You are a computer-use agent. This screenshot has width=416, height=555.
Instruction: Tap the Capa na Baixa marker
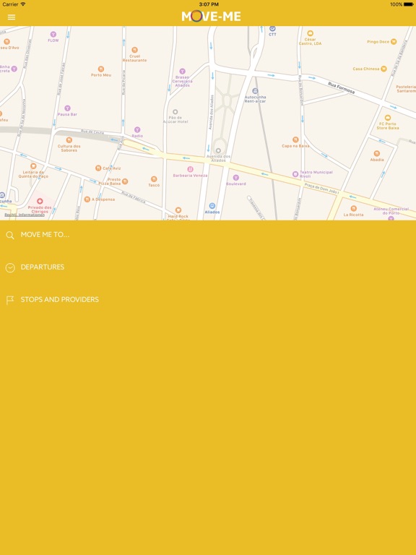coord(295,139)
